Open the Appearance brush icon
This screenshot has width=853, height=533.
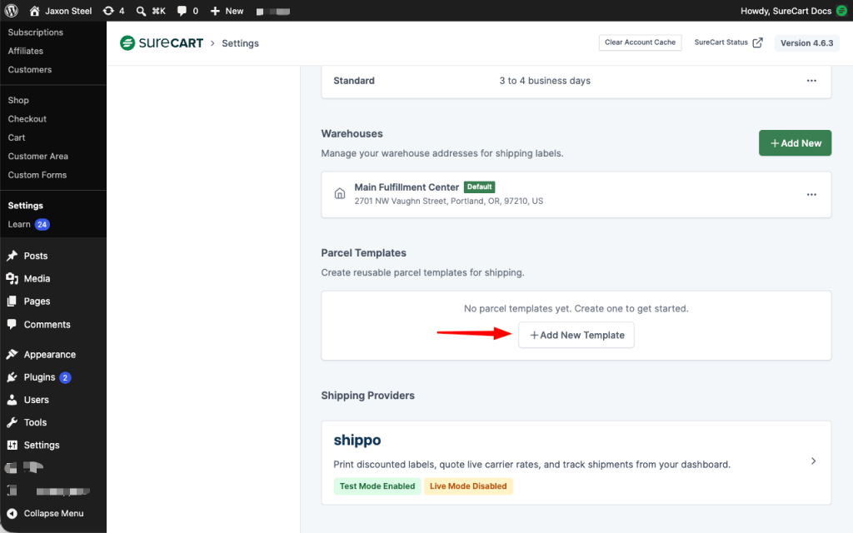point(12,355)
